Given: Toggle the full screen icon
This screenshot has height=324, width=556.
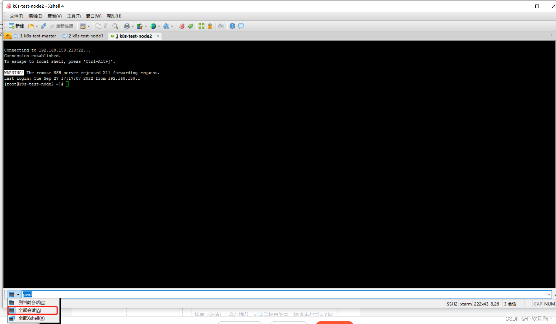Looking at the screenshot, I should pos(201,26).
